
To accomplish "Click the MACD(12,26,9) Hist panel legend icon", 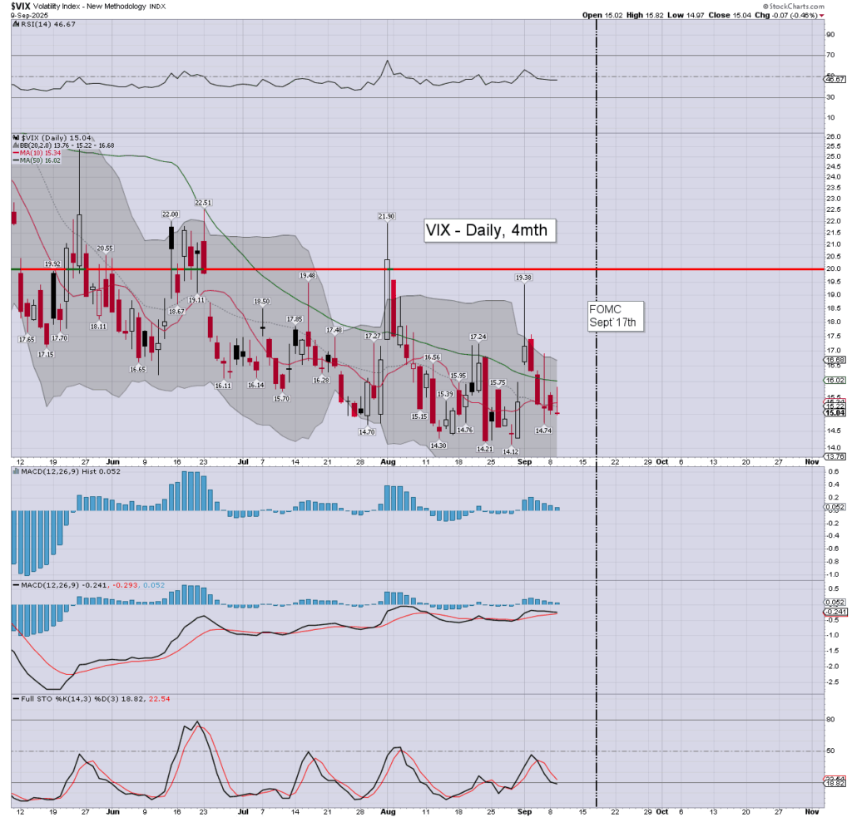I will [x=15, y=473].
